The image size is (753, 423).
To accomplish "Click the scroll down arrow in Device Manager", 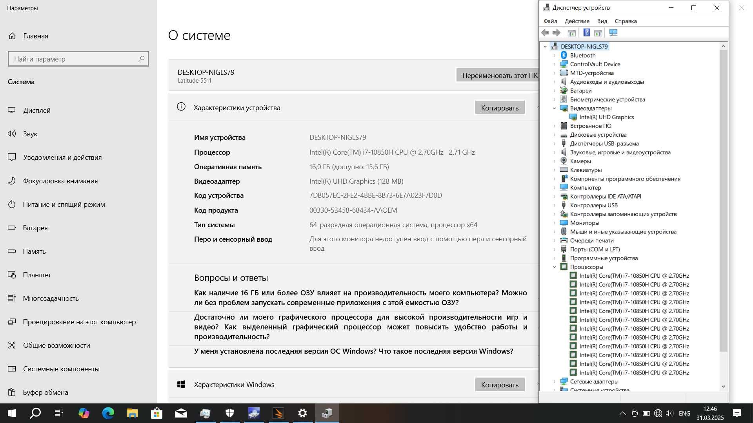I will (x=724, y=387).
